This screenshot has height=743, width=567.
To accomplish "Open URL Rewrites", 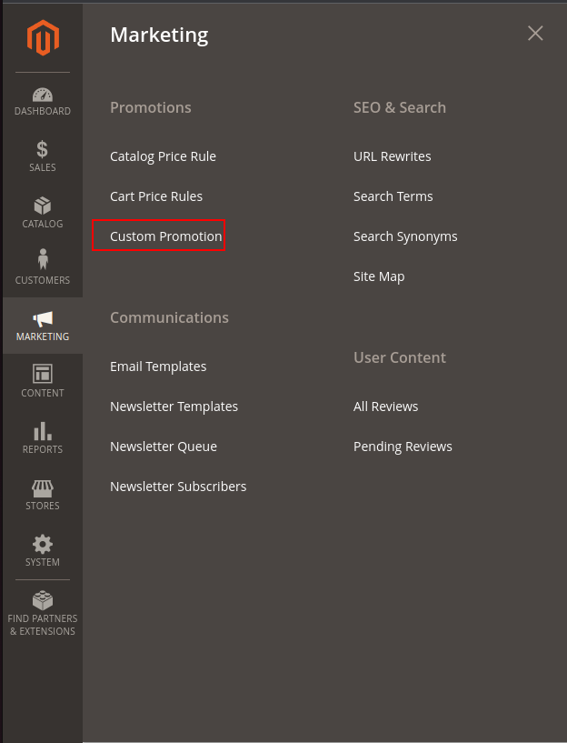I will 393,156.
